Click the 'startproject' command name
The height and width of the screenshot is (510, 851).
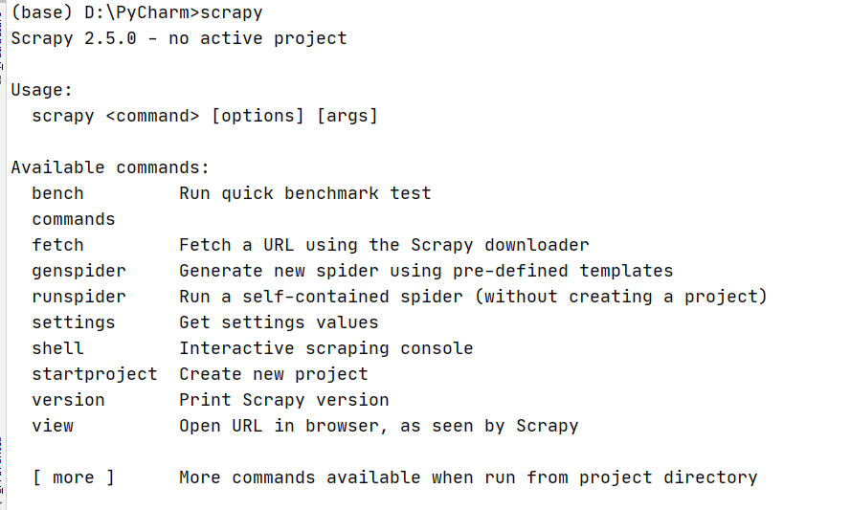[x=95, y=374]
